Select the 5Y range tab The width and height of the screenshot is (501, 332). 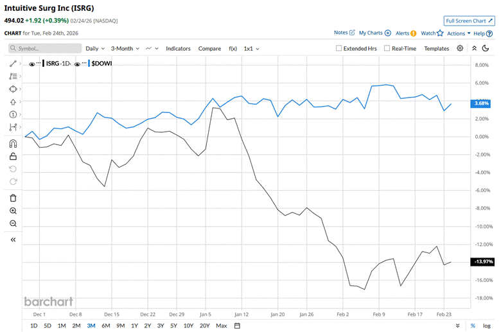173,326
